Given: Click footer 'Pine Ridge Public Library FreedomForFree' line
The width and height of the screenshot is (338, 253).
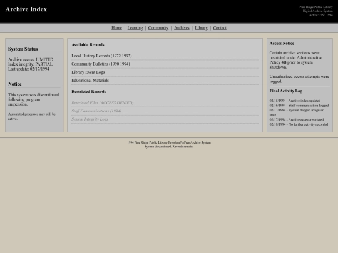Looking at the screenshot, I should tap(169, 142).
